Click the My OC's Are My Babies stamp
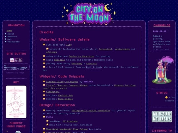The width and height of the screenshot is (178, 133). click(x=162, y=117)
